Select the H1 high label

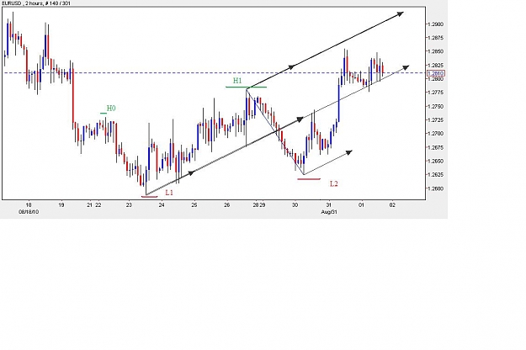(x=237, y=81)
